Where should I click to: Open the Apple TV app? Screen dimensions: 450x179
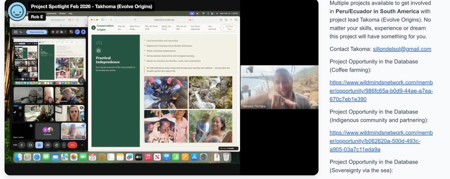139,157
